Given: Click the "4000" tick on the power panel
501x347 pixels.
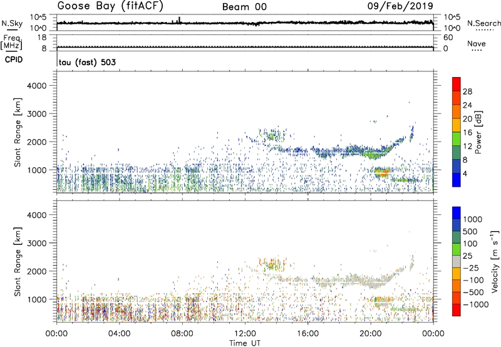Looking at the screenshot, I should click(x=36, y=86).
